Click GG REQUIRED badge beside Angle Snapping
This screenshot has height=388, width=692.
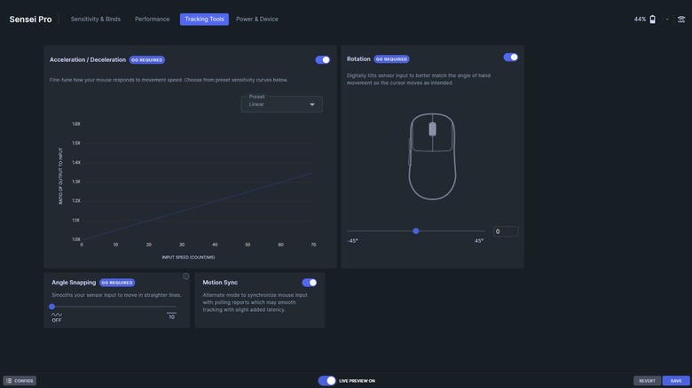pyautogui.click(x=117, y=283)
